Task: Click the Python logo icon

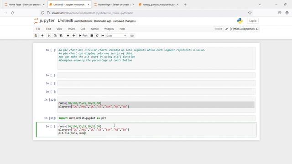Action: (x=240, y=21)
